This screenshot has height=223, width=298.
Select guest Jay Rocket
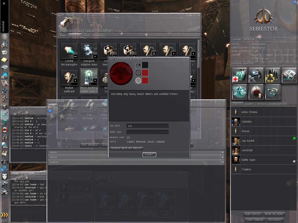pyautogui.click(x=264, y=141)
